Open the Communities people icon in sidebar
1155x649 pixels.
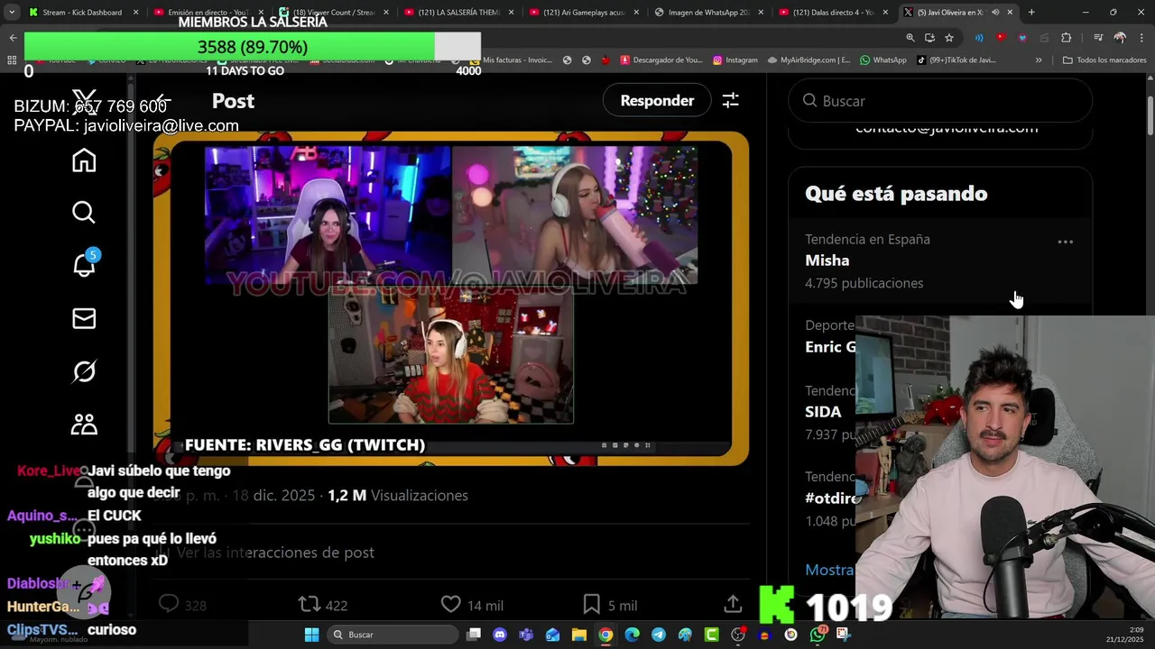(84, 425)
